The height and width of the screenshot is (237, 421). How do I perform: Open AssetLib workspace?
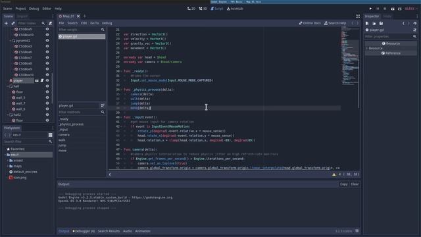235,9
